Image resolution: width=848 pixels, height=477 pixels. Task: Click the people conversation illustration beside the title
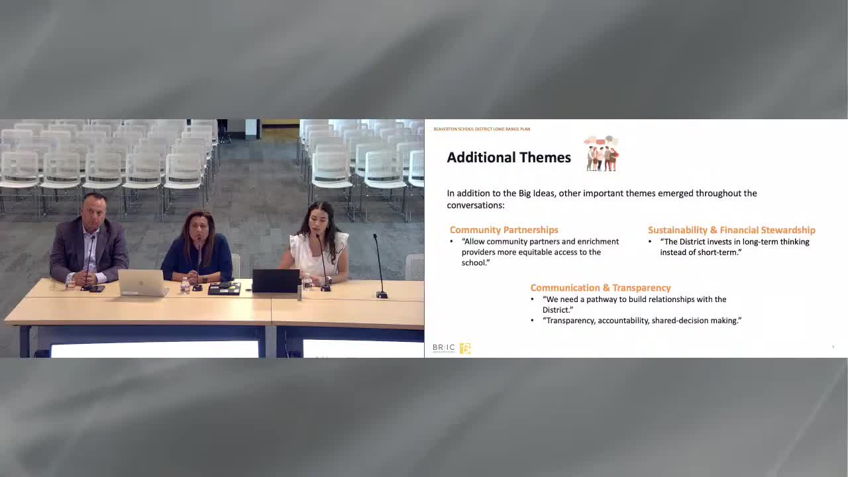pyautogui.click(x=602, y=154)
